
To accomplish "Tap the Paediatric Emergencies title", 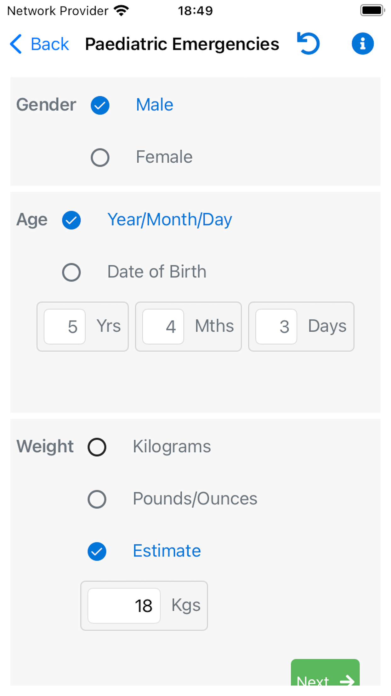I will [182, 44].
